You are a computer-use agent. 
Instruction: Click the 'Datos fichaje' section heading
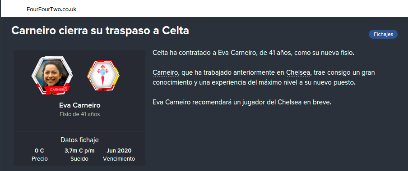coord(79,140)
